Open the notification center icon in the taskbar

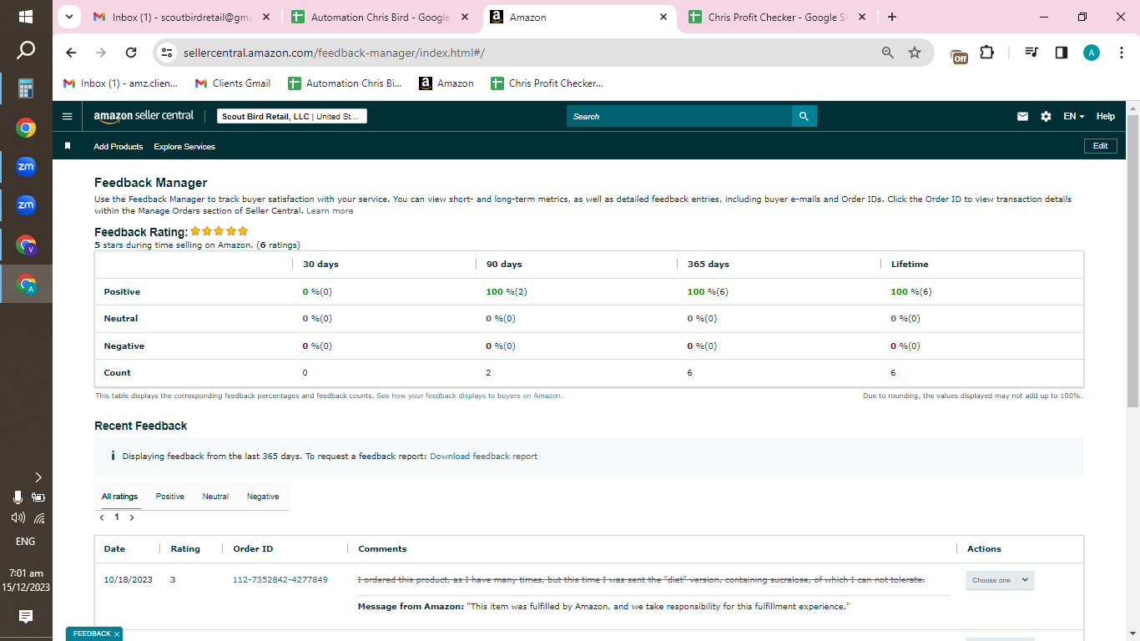point(26,617)
